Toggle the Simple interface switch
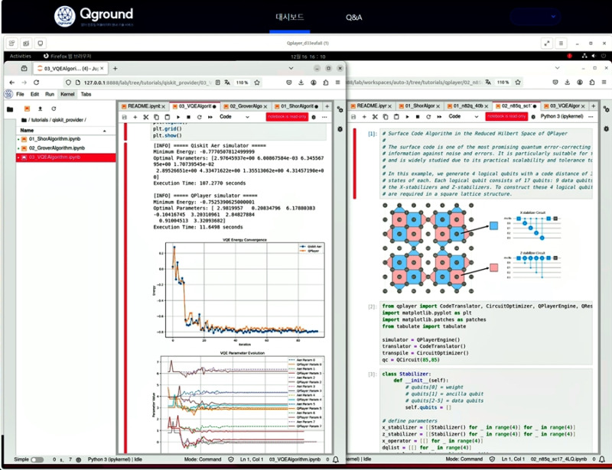 pyautogui.click(x=37, y=459)
